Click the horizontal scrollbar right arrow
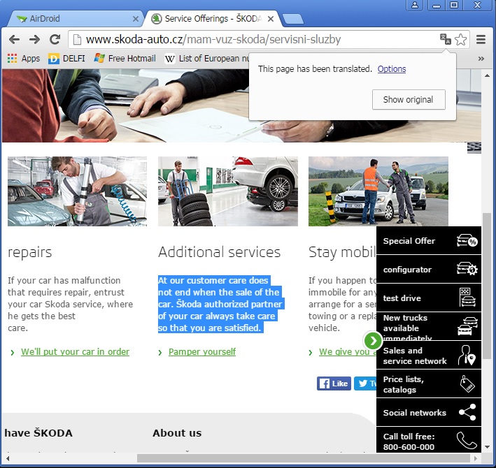The image size is (496, 468). [476, 458]
